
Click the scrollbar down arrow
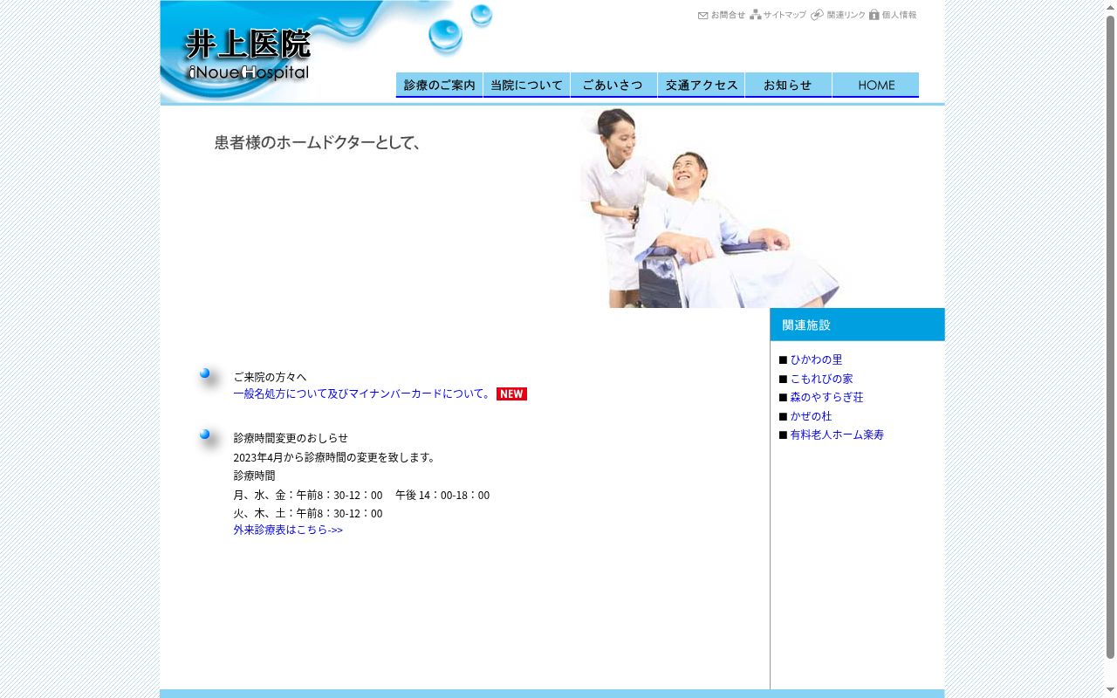(x=1110, y=690)
